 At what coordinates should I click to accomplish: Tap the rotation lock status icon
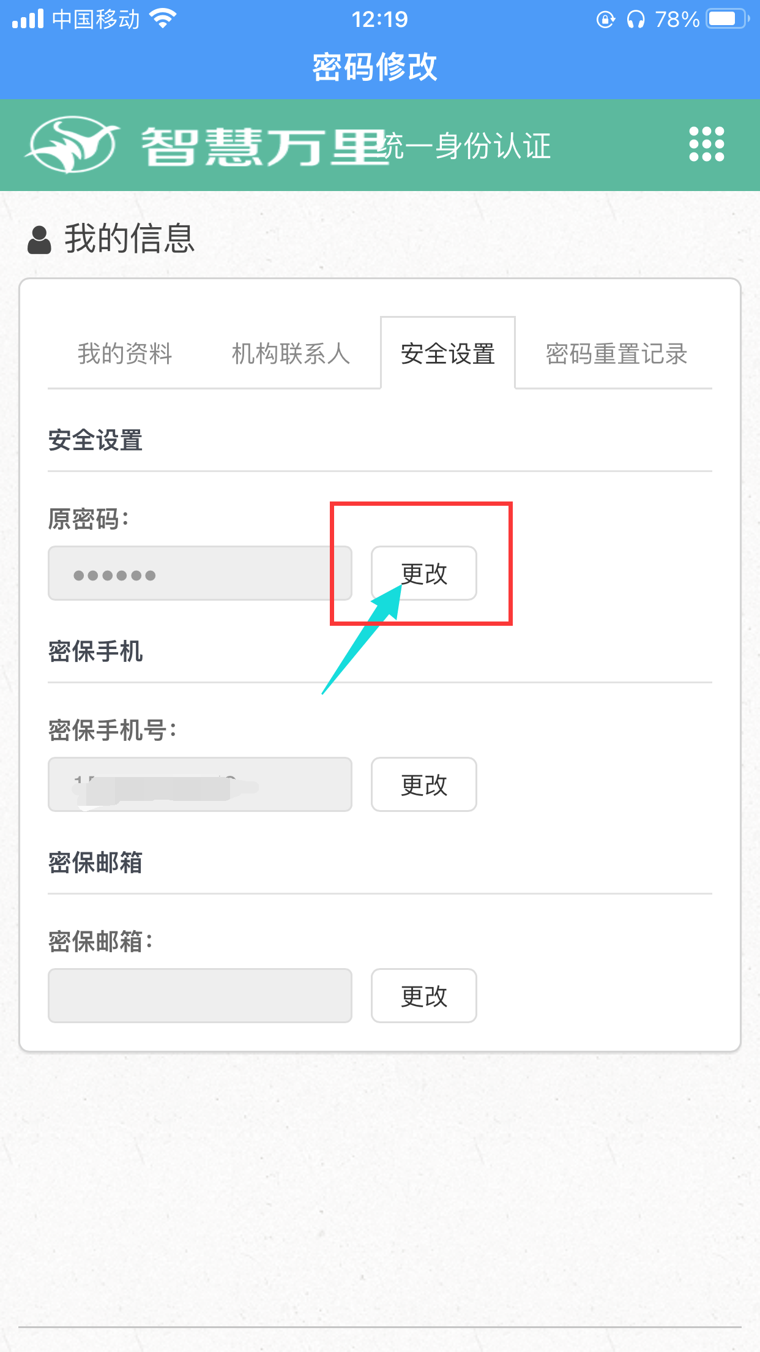pyautogui.click(x=605, y=20)
